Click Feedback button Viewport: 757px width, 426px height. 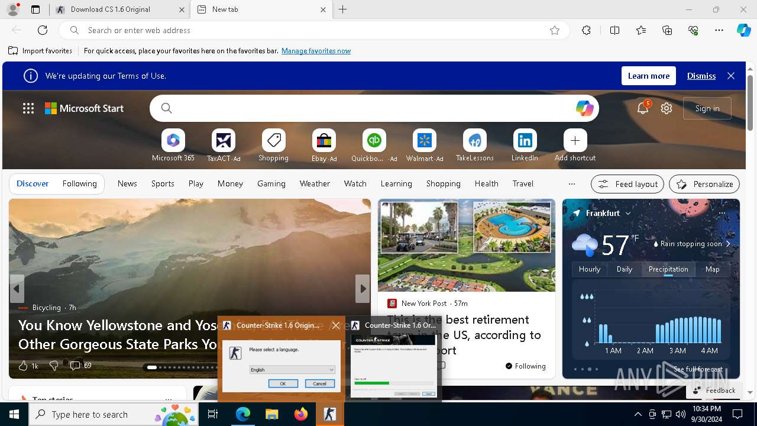pos(714,390)
